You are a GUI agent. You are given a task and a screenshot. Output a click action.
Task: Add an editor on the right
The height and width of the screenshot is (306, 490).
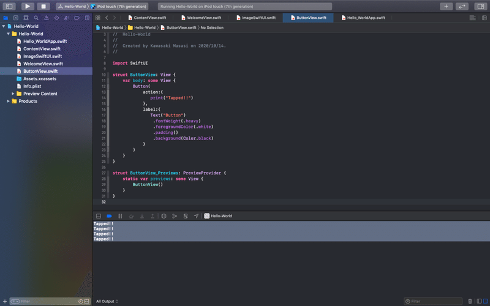coord(484,18)
